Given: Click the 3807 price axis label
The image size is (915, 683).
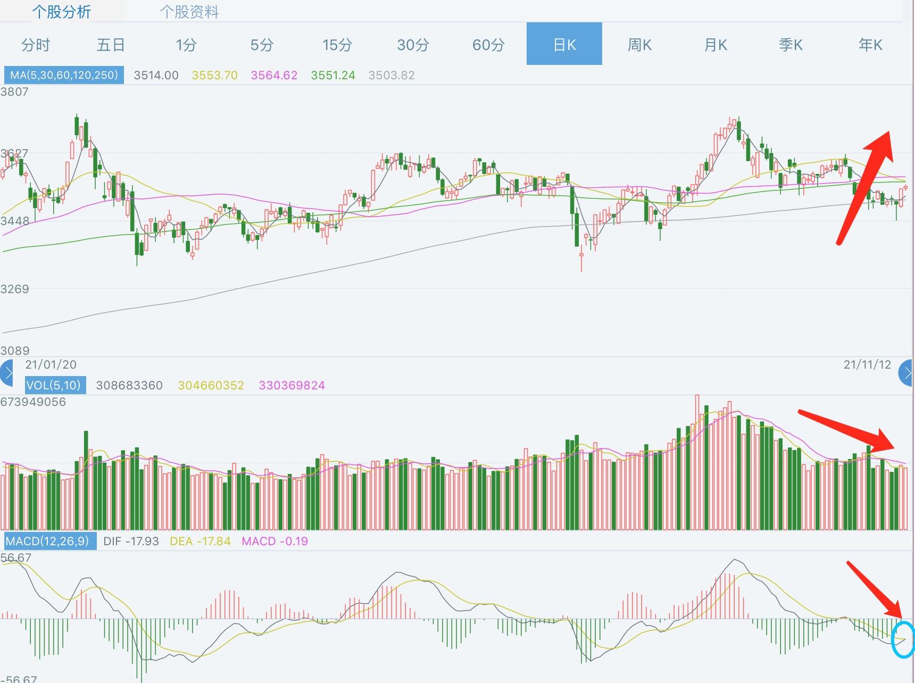Looking at the screenshot, I should tap(14, 91).
